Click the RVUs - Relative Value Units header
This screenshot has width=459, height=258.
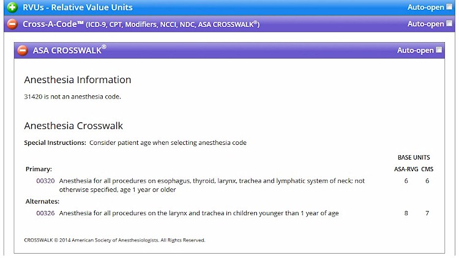[78, 7]
